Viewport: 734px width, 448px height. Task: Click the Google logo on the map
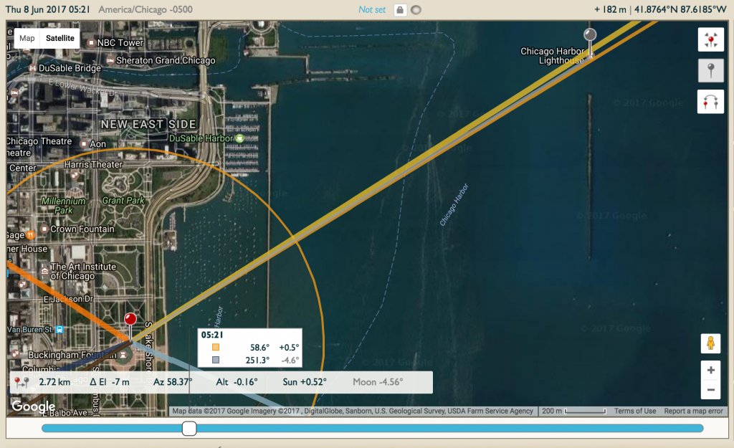[x=33, y=406]
